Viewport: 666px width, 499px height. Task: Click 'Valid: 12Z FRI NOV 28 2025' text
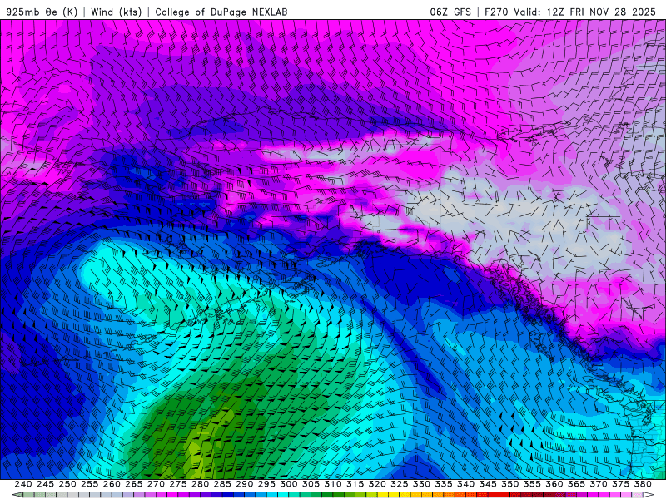(585, 12)
